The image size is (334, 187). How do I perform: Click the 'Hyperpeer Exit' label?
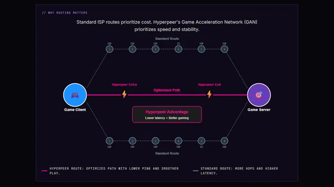209,85
